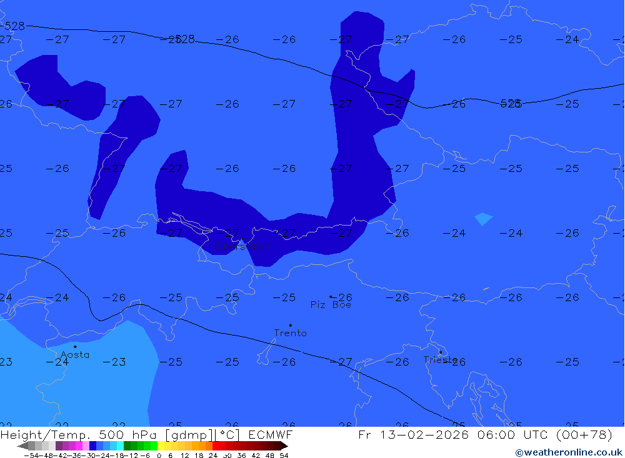The width and height of the screenshot is (625, 458).
Task: Click the -528 contour label at top-left
Action: [x=12, y=26]
